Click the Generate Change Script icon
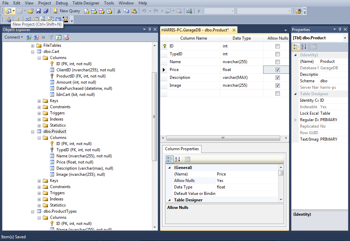 (8, 19)
